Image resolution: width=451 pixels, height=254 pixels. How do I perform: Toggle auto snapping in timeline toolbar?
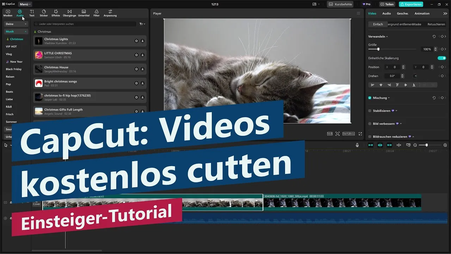point(380,145)
